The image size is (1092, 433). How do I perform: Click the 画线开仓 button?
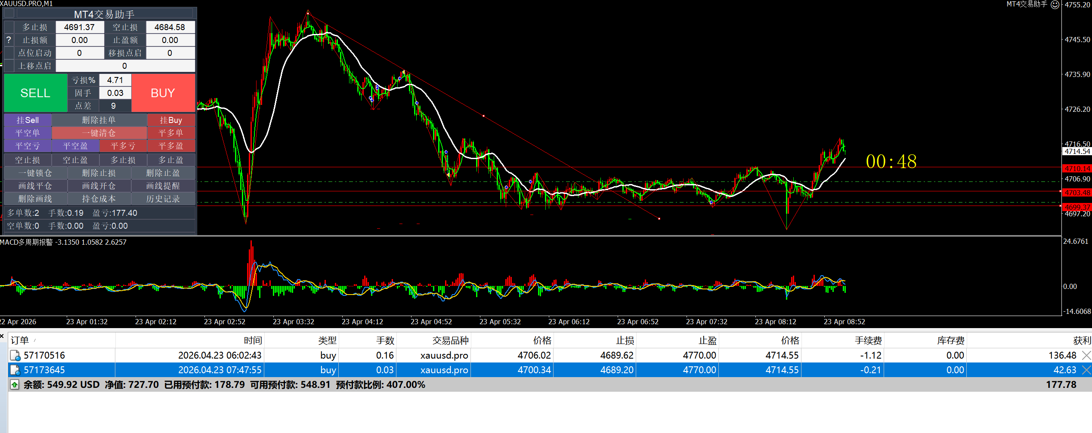(x=99, y=186)
